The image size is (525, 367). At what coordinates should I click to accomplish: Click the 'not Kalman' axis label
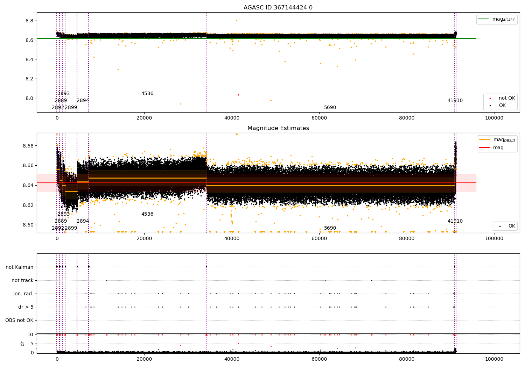(20, 267)
